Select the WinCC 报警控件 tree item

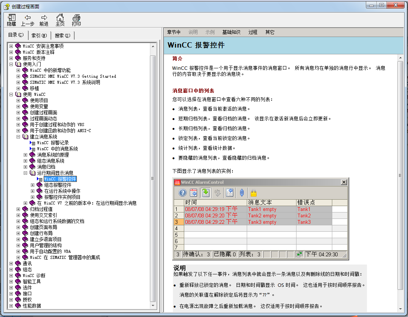pyautogui.click(x=60, y=179)
